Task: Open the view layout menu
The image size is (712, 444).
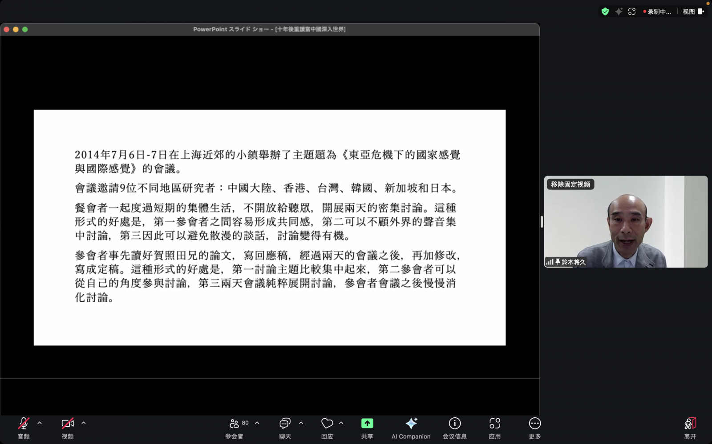Action: (x=693, y=12)
